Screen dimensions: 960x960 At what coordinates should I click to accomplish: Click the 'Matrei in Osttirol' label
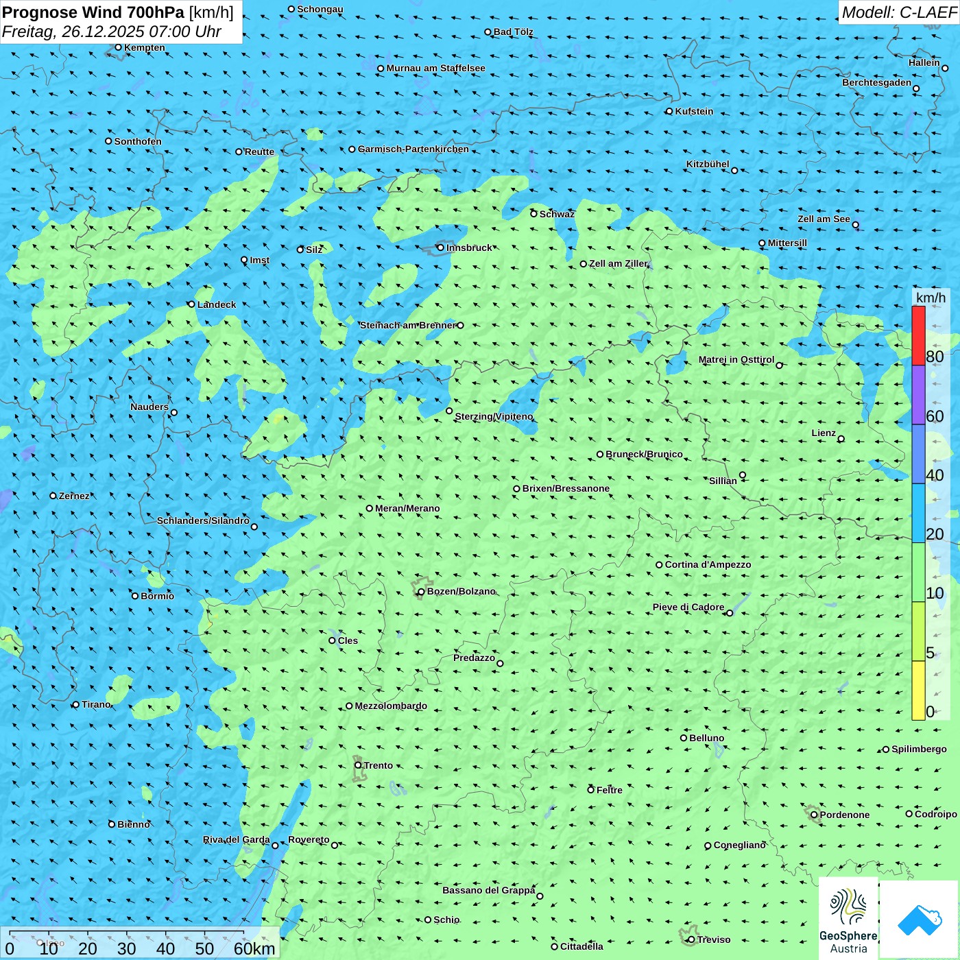(736, 360)
